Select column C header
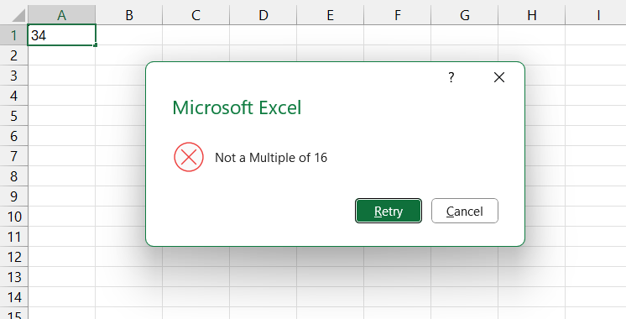The height and width of the screenshot is (319, 626). pos(196,15)
